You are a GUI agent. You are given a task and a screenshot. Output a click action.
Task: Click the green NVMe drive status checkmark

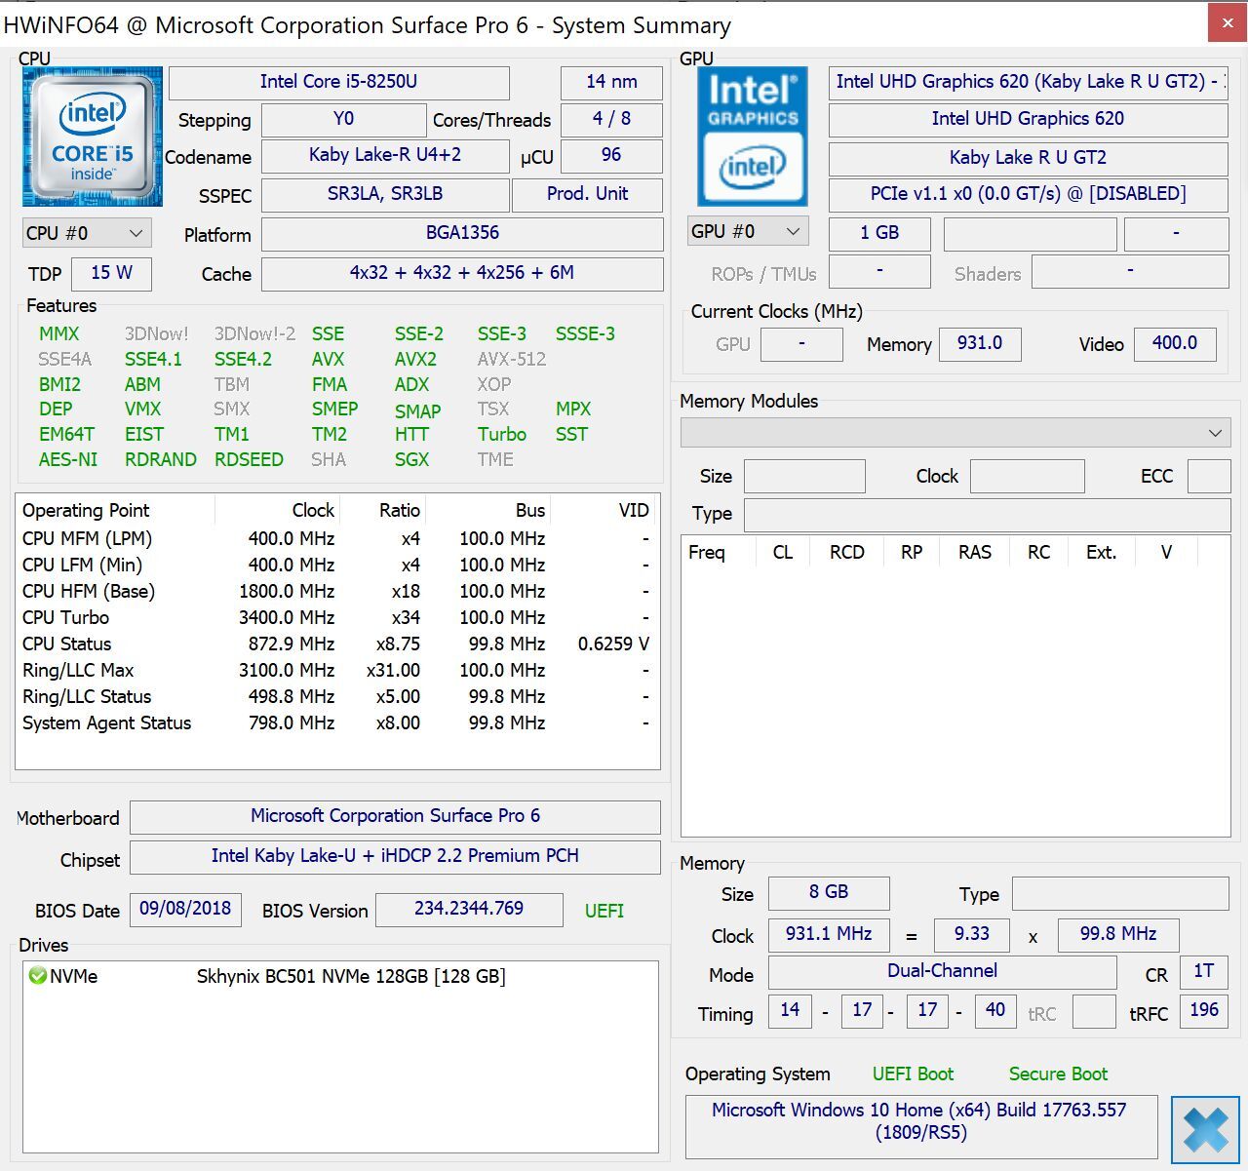click(37, 976)
